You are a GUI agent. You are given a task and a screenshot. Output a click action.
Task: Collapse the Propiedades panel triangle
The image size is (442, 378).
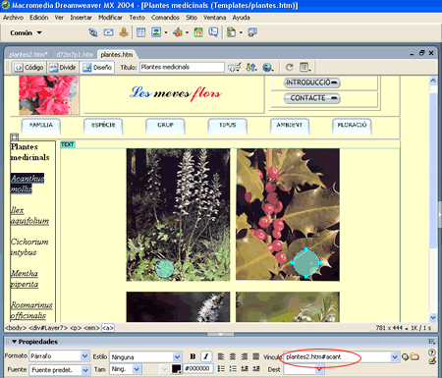(x=14, y=342)
